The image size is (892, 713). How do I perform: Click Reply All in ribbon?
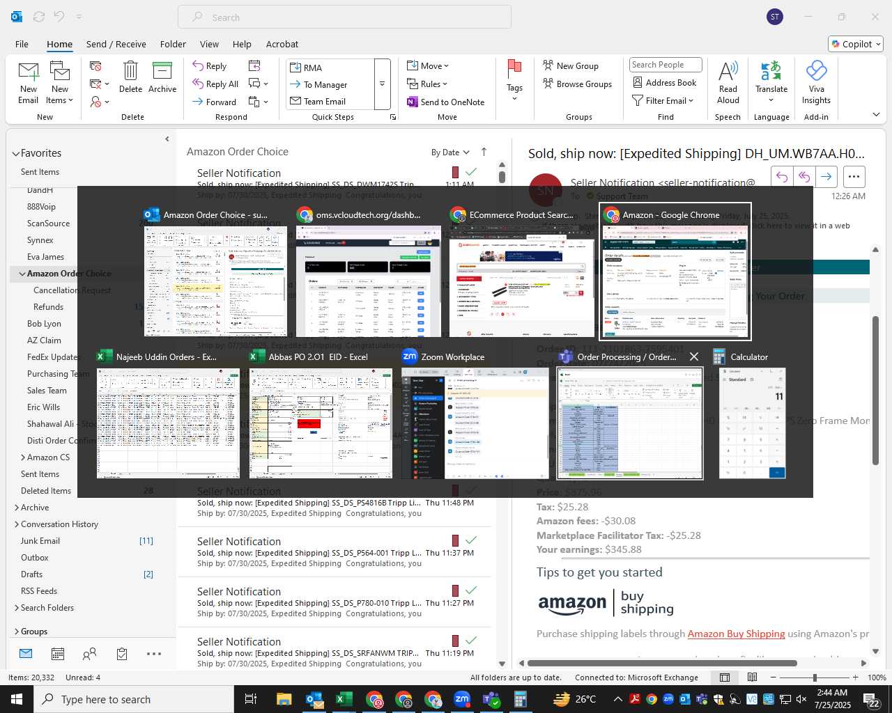click(215, 84)
